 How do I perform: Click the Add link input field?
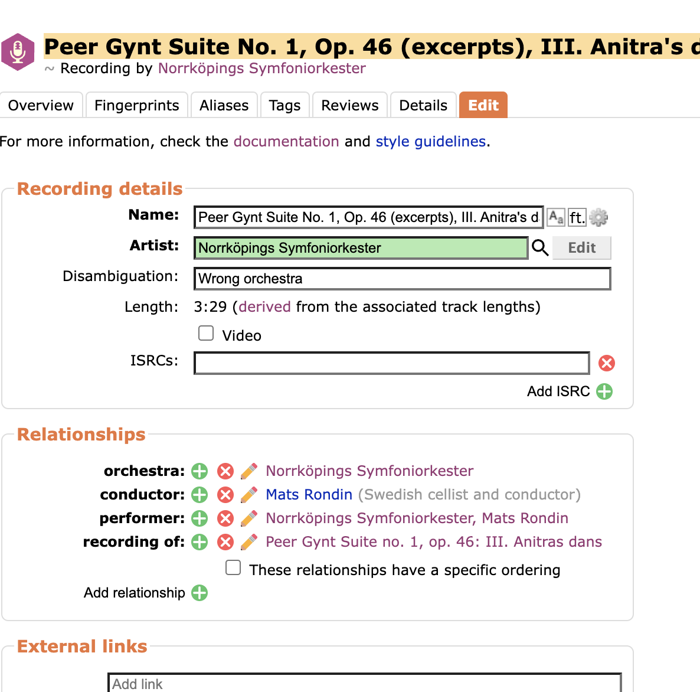(x=364, y=683)
